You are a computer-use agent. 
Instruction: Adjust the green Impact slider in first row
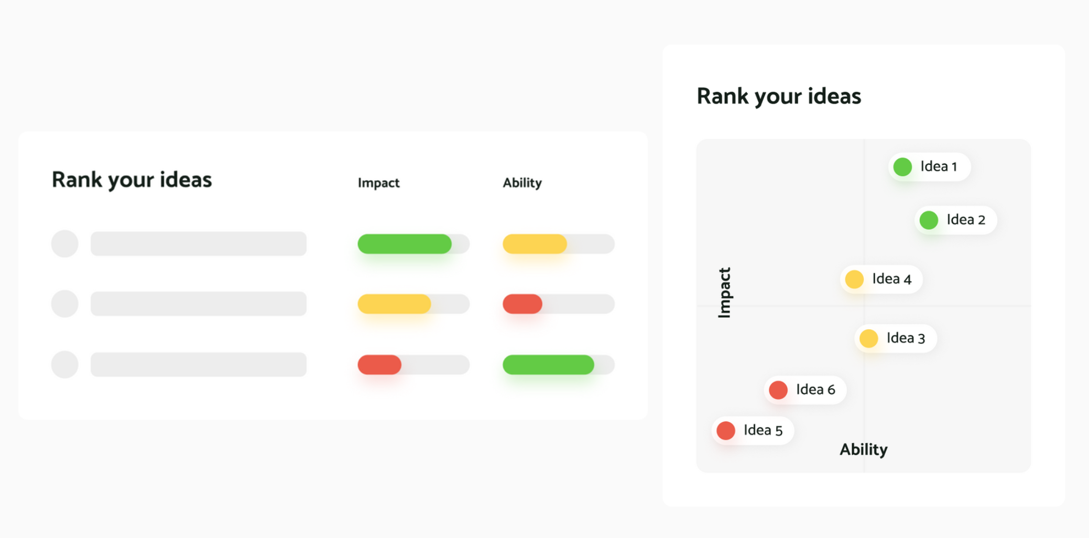(413, 244)
